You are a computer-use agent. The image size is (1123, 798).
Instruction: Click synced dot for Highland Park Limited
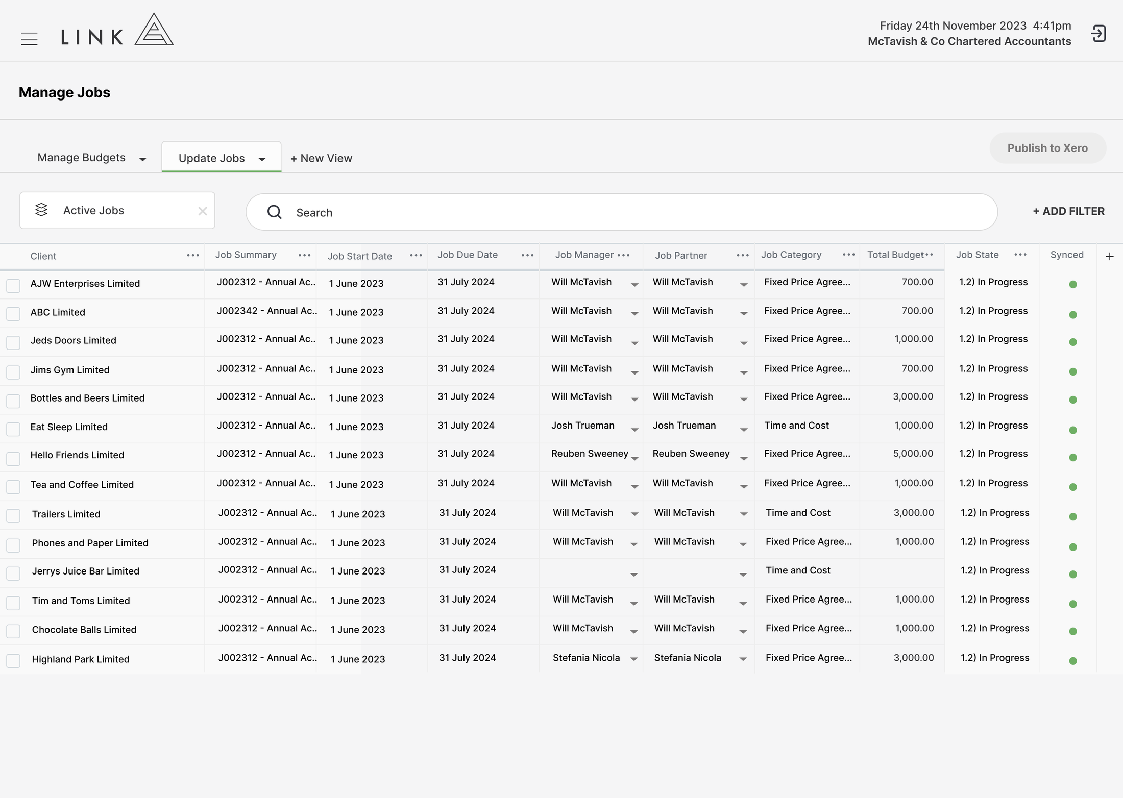point(1073,661)
